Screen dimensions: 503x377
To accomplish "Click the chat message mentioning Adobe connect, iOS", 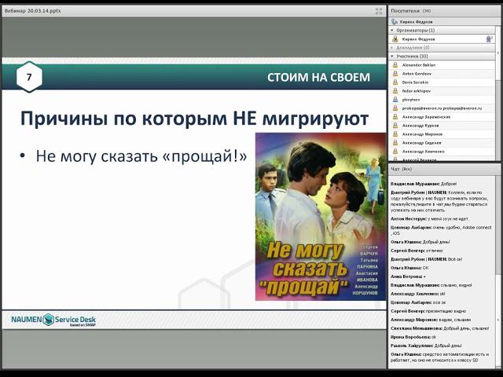I will 441,230.
